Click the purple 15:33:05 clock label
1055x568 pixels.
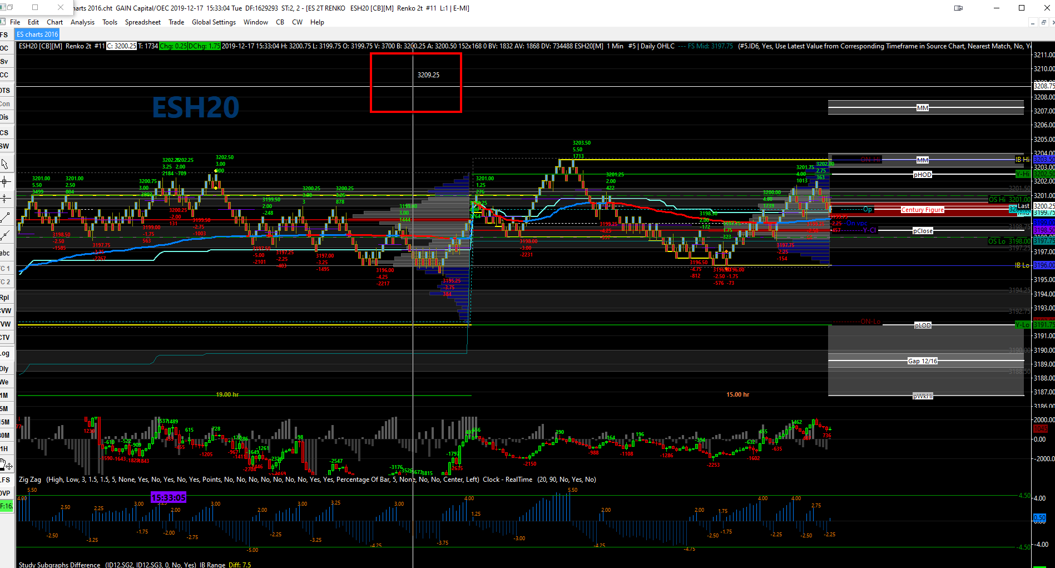click(169, 497)
